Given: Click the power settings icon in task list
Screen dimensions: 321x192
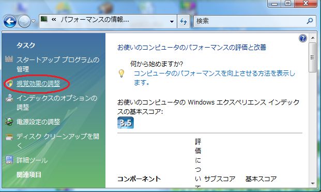Looking at the screenshot, I should coord(9,122).
